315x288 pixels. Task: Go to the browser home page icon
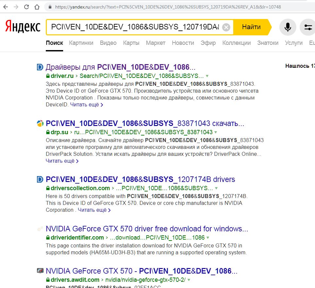click(x=37, y=7)
